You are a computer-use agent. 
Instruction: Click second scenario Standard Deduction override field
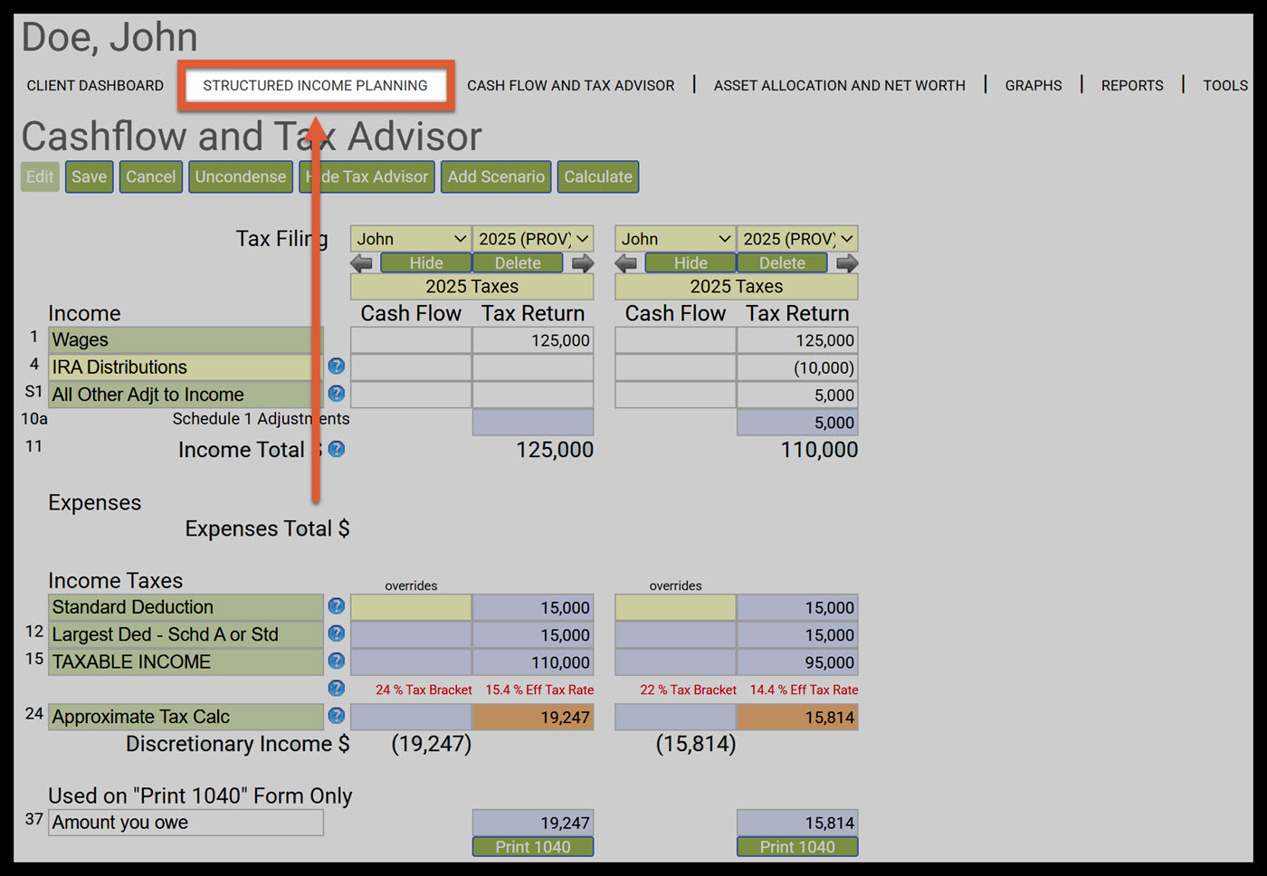675,607
